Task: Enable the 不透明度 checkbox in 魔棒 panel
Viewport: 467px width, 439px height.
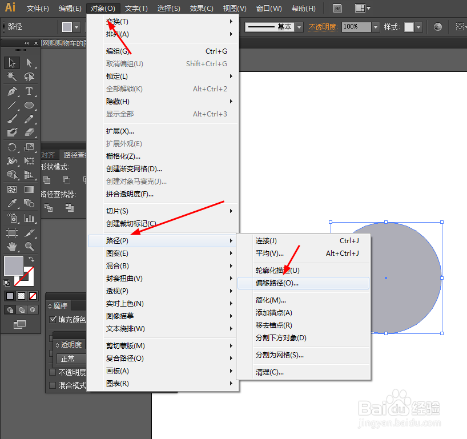Action: tap(51, 371)
